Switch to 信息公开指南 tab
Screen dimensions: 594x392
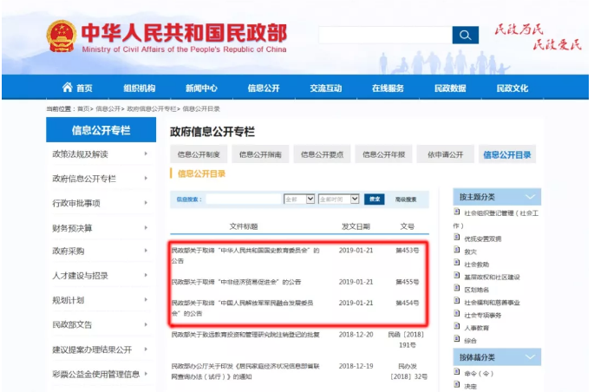[260, 154]
